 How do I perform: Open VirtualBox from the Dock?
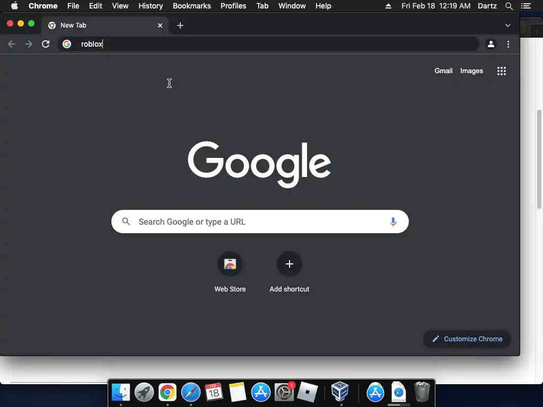[340, 392]
